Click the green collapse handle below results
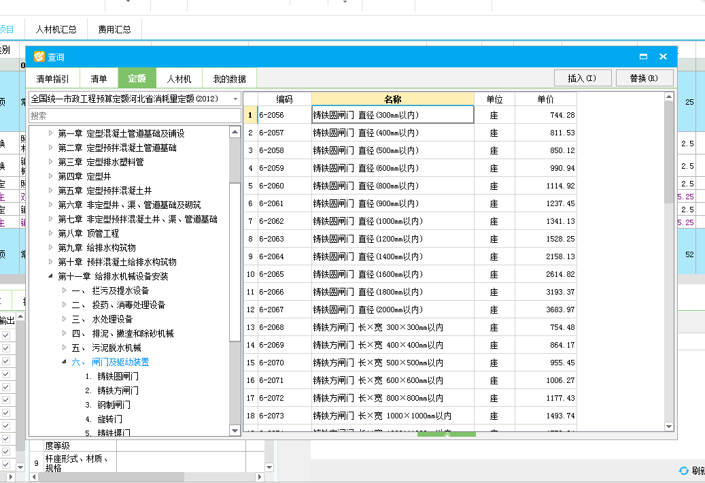Screen dimensions: 705x483 point(447,434)
